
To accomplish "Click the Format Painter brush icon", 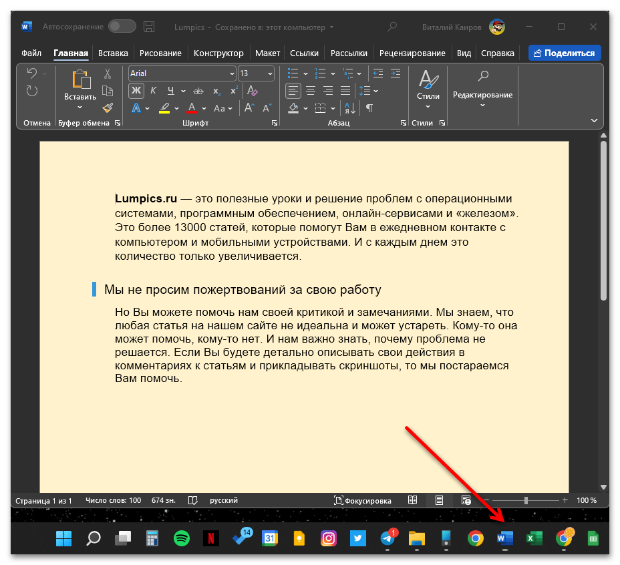I will coord(108,108).
